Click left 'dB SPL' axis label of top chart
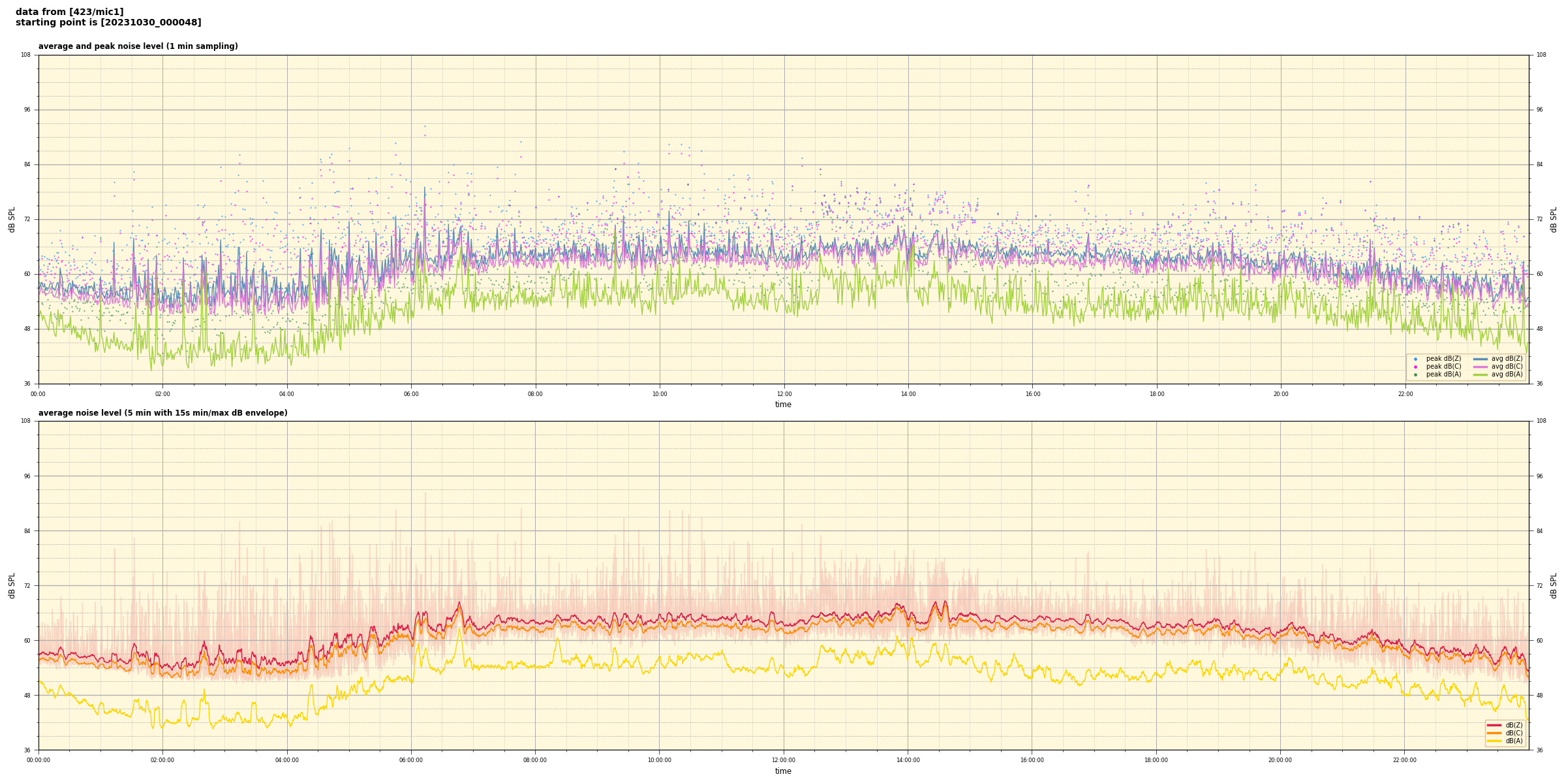The height and width of the screenshot is (783, 1566). tap(12, 219)
